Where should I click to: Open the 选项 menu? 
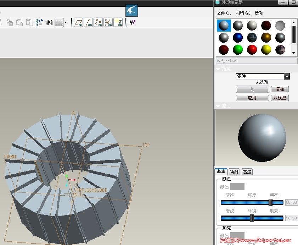coord(259,13)
